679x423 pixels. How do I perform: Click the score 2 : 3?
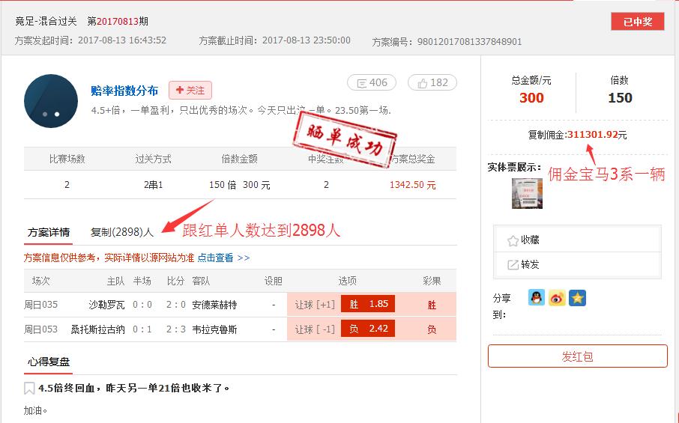[x=176, y=329]
